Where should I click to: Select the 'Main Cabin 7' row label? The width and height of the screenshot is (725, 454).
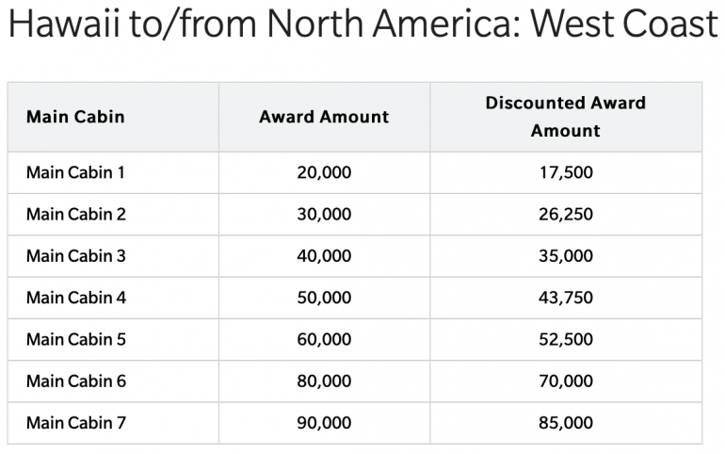[x=76, y=423]
